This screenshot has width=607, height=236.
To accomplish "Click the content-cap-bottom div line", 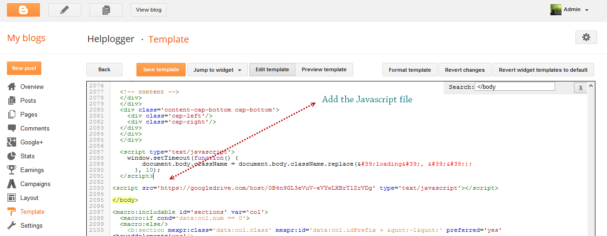I will (x=200, y=110).
